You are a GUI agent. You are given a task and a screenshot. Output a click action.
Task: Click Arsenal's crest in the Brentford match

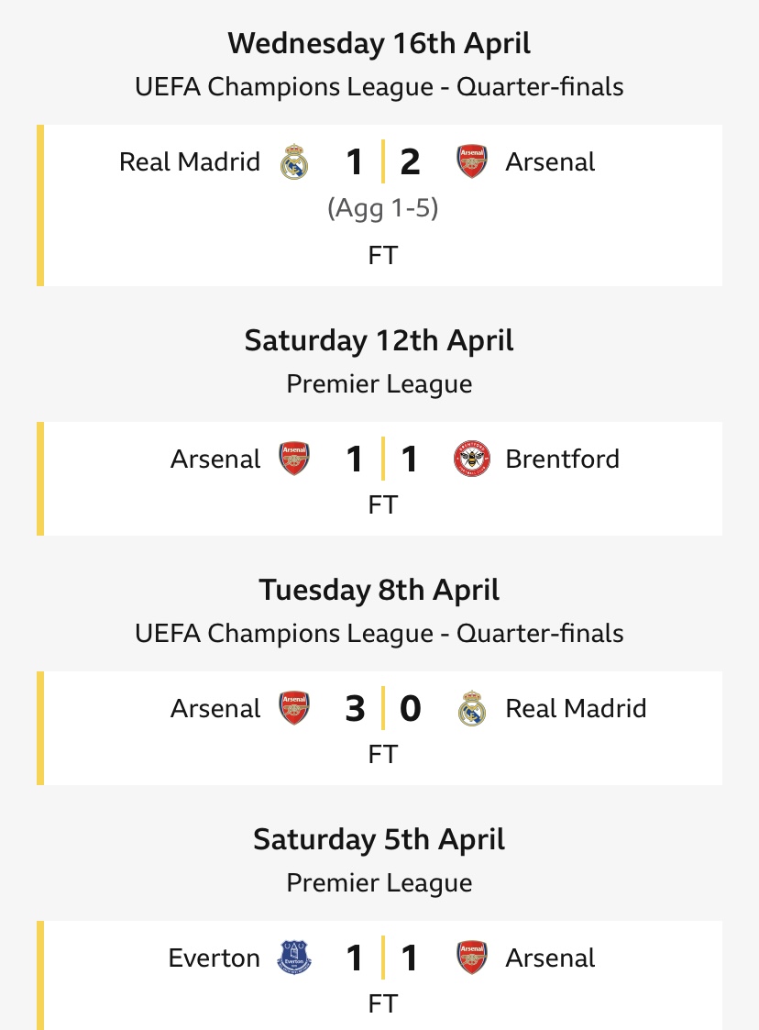(x=294, y=459)
